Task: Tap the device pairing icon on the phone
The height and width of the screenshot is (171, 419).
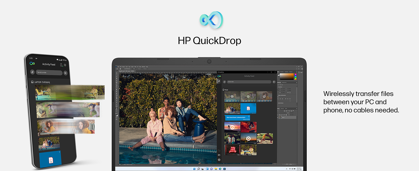Action: [x=61, y=65]
